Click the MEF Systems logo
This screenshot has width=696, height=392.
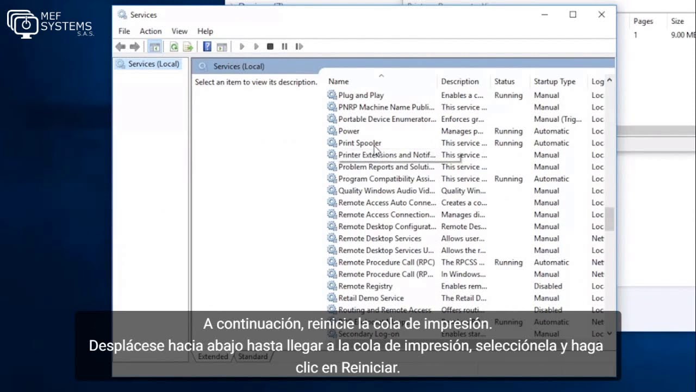51,24
